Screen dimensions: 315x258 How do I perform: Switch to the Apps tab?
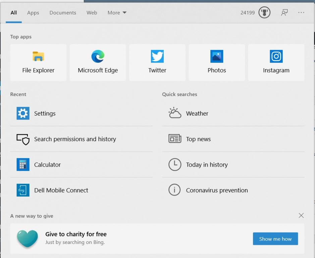33,13
